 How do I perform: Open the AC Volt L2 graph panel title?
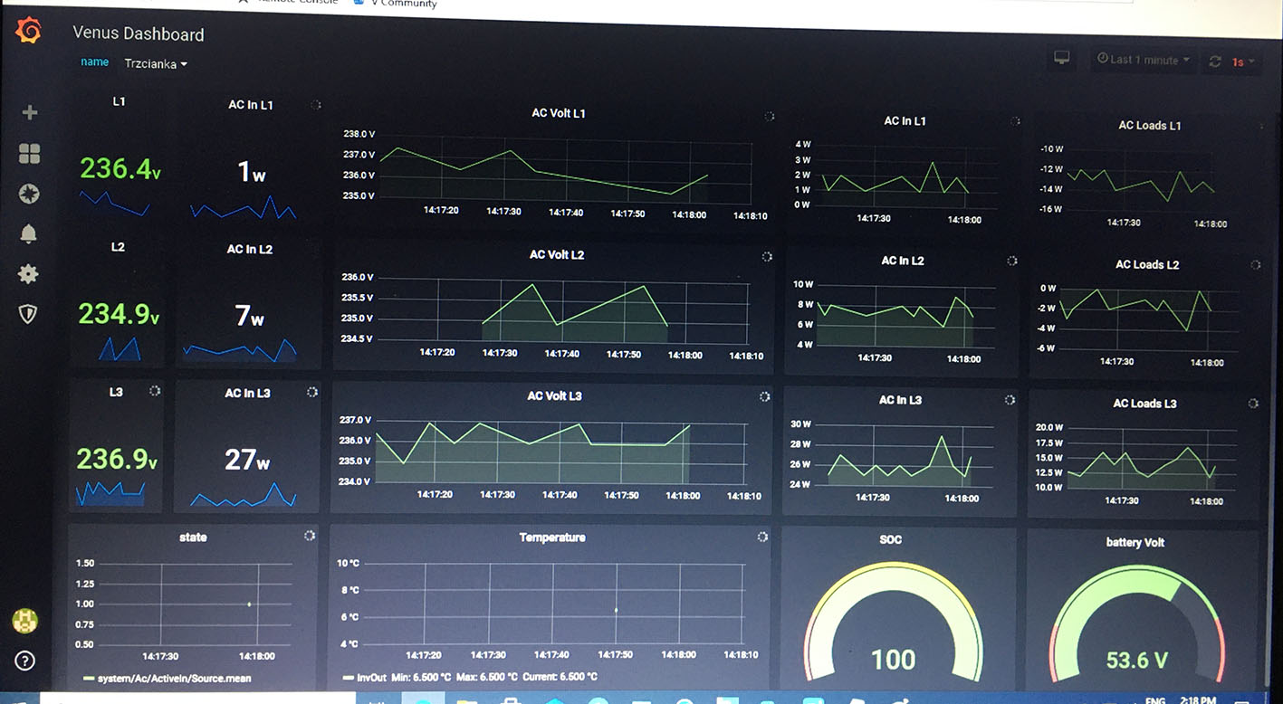pyautogui.click(x=557, y=254)
